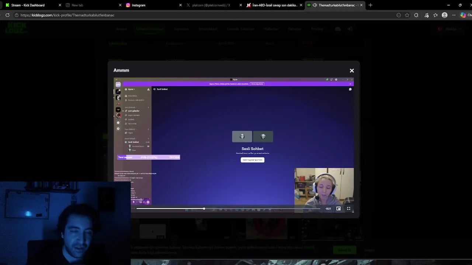The height and width of the screenshot is (265, 472).
Task: Open a new browser tab with plus
Action: [370, 5]
